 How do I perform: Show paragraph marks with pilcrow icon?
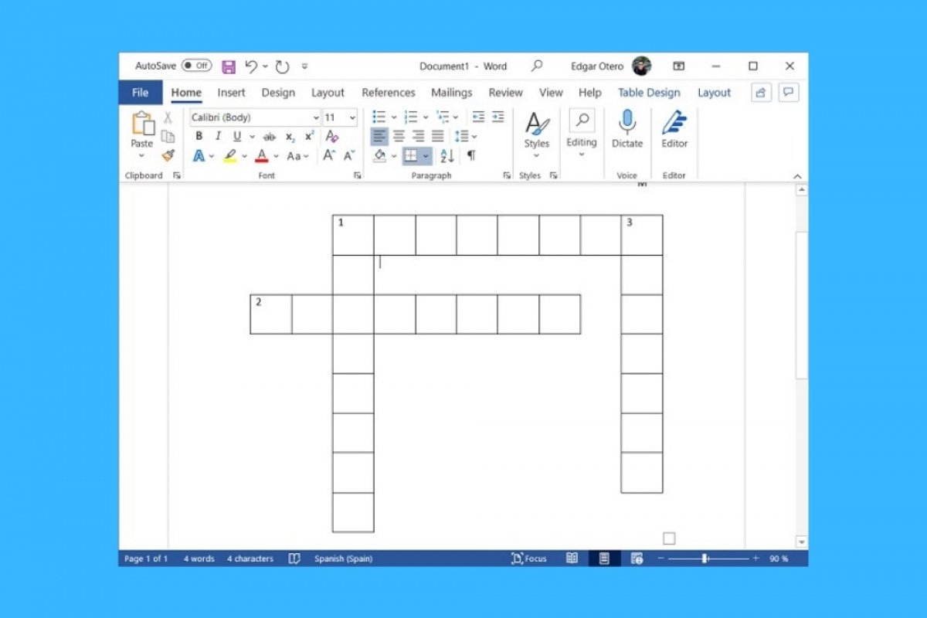click(471, 155)
